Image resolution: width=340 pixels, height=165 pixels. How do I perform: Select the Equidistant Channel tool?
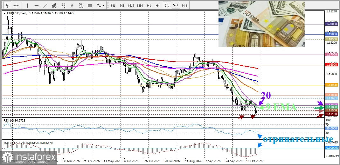point(54,5)
